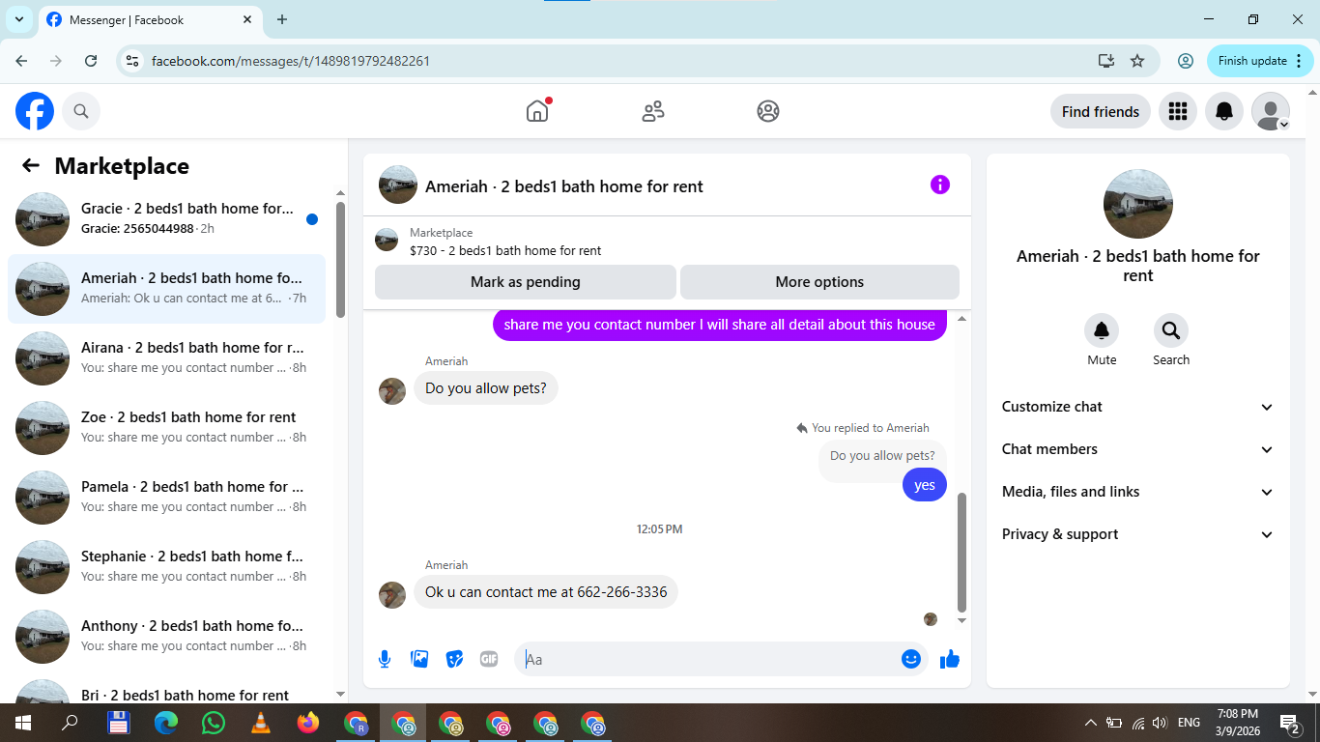Screen dimensions: 1320x742
Task: Click the chat header title Ameriah
Action: click(x=564, y=185)
